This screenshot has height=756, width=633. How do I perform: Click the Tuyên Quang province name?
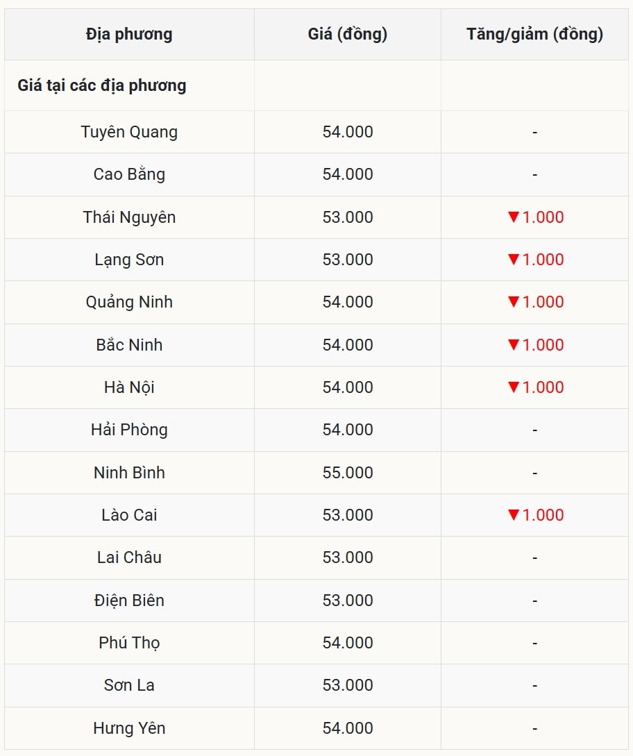129,132
